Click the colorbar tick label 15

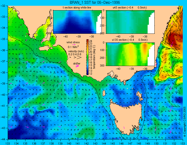(x=91, y=65)
